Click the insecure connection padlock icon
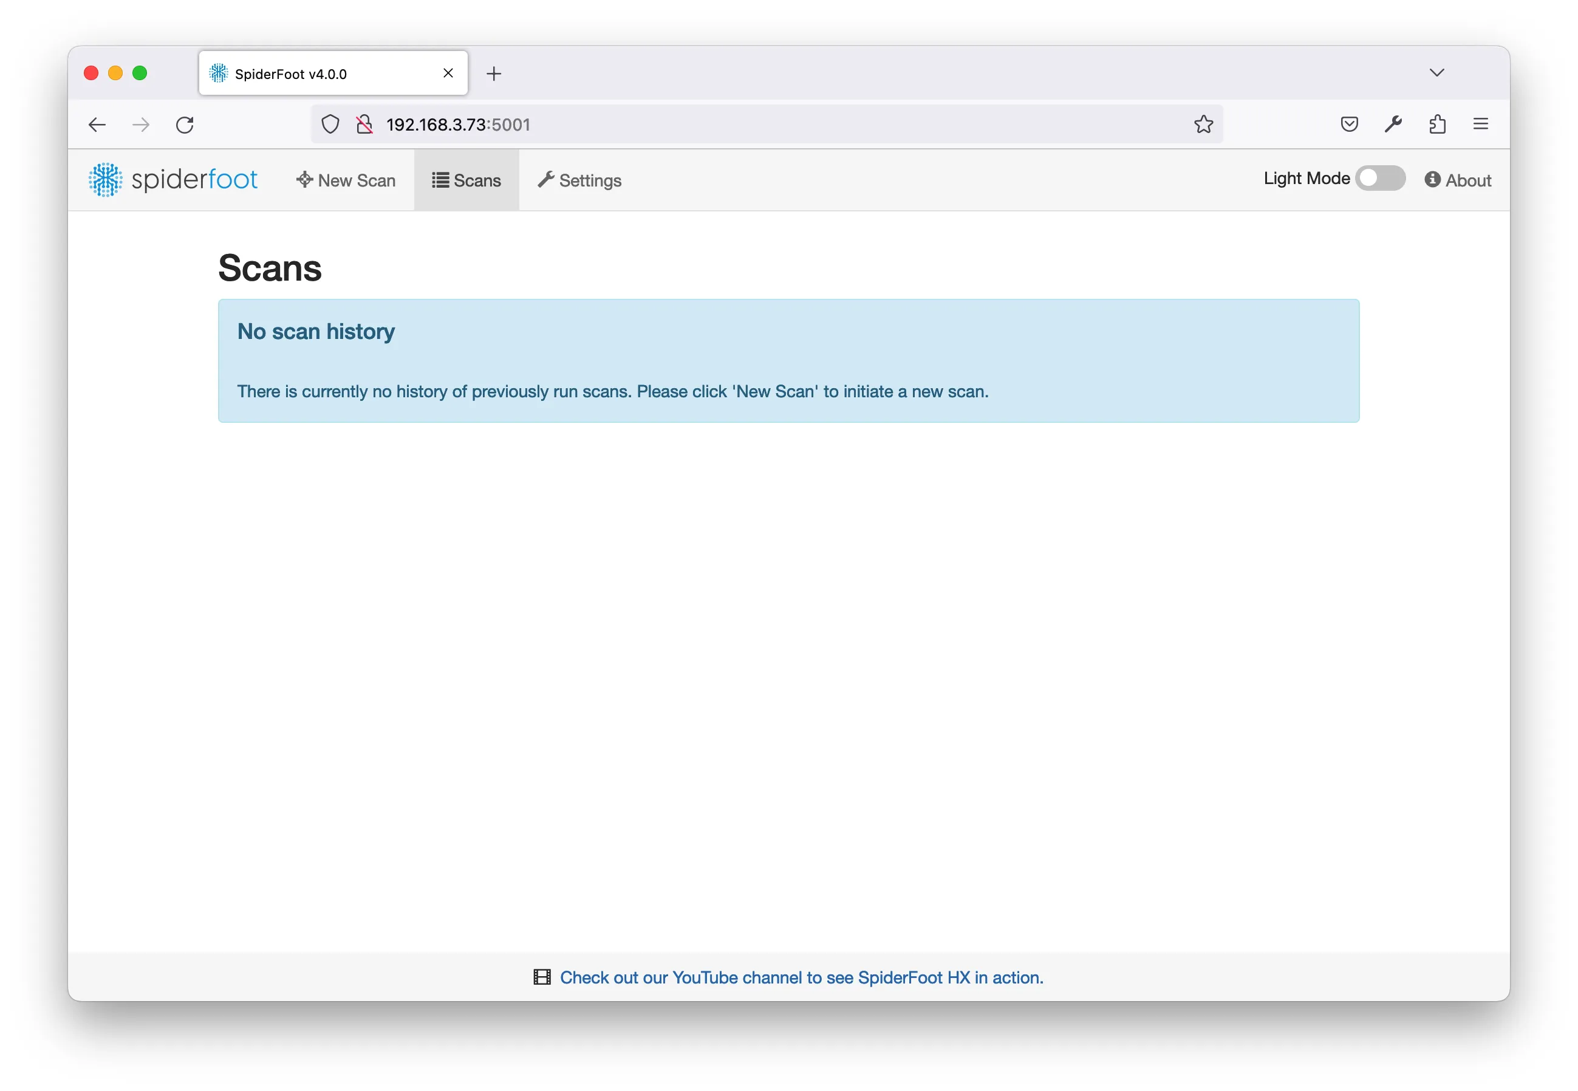Screen dimensions: 1578x1091 click(x=364, y=125)
